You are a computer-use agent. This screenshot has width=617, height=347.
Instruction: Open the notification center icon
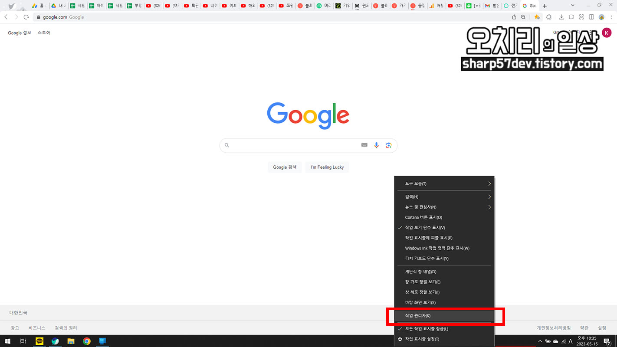pyautogui.click(x=607, y=341)
